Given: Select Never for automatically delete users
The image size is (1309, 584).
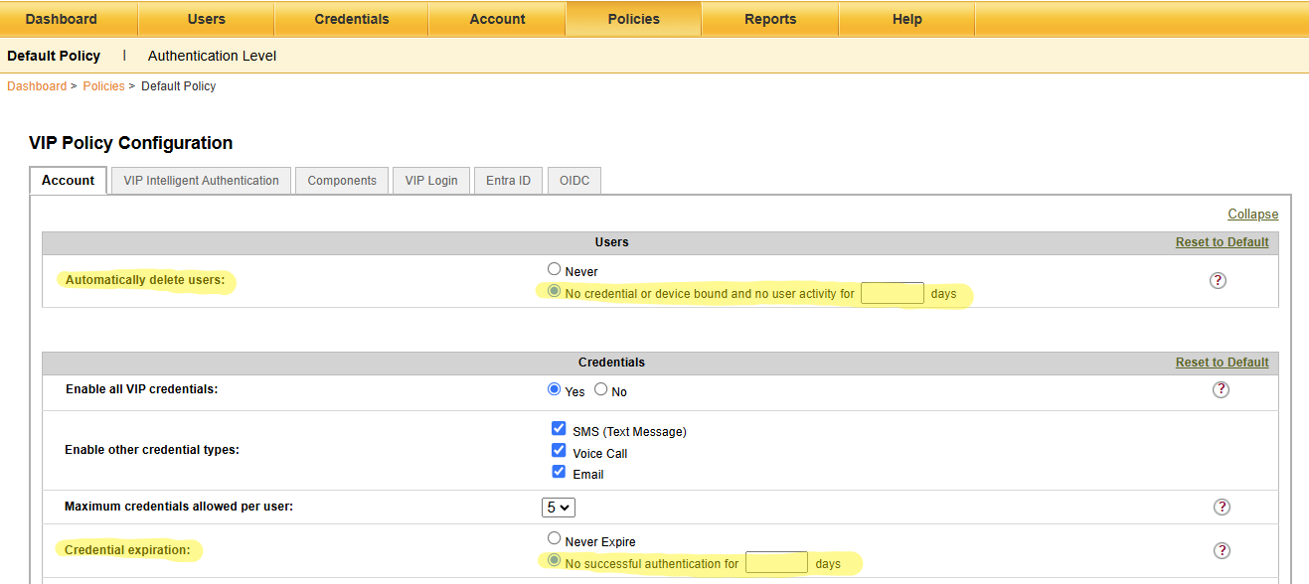Looking at the screenshot, I should 555,269.
